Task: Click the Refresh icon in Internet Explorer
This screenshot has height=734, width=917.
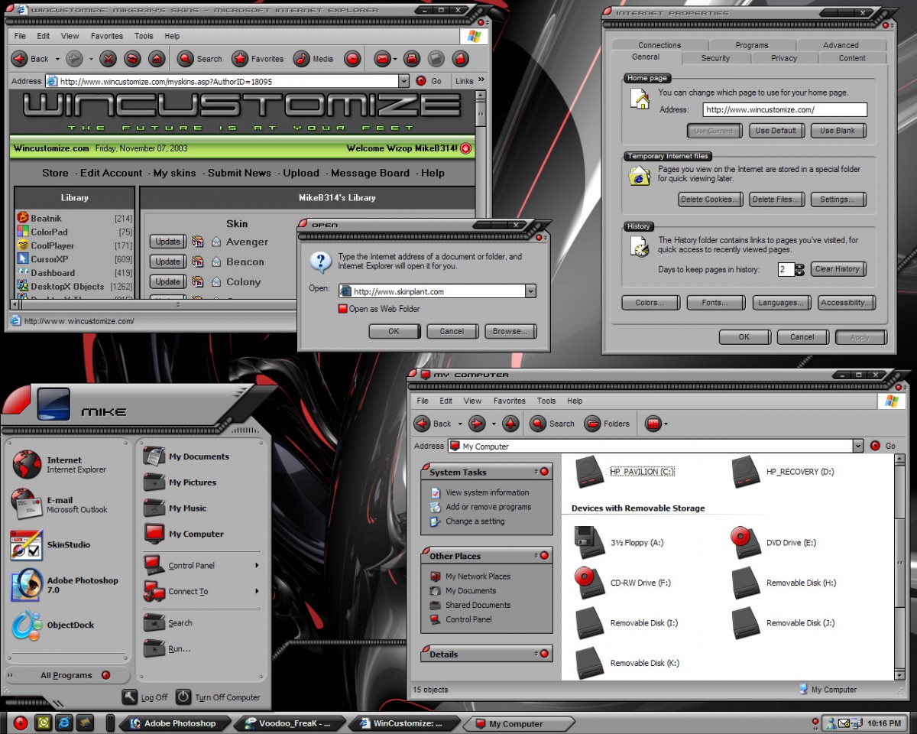Action: tap(132, 59)
